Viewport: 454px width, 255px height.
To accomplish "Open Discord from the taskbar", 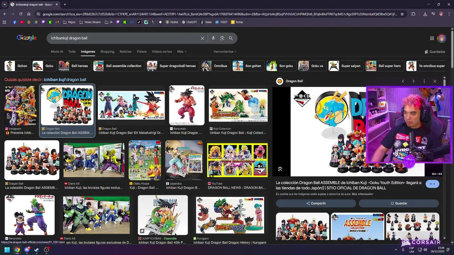I will (x=27, y=250).
